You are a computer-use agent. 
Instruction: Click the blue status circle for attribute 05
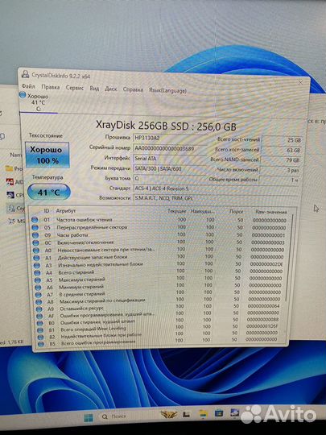[35, 227]
